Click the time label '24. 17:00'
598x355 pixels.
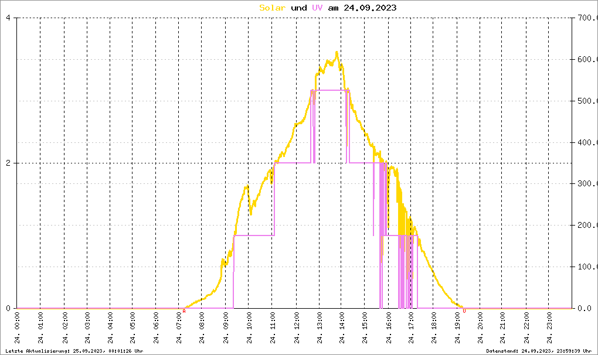(411, 328)
